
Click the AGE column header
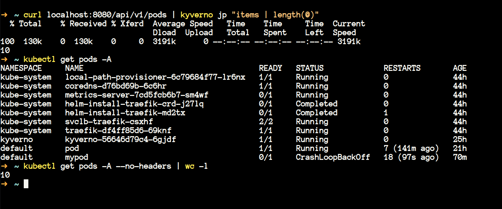pos(460,68)
